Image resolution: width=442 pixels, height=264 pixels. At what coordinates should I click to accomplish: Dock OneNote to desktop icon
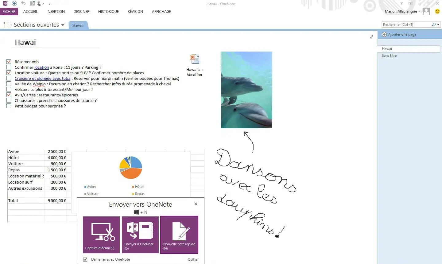32,3
